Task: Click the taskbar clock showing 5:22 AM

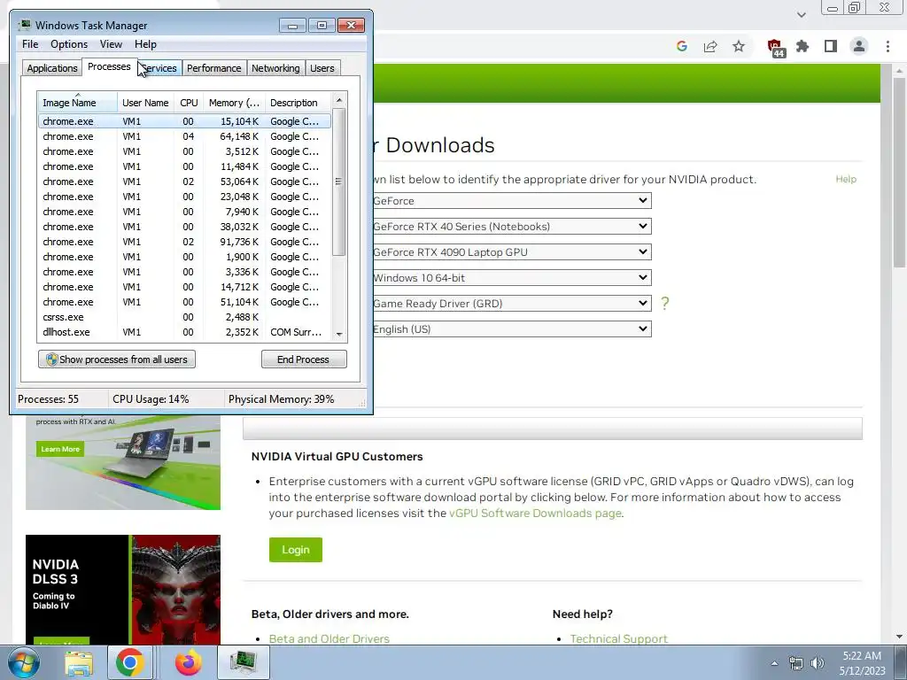Action: click(x=862, y=663)
